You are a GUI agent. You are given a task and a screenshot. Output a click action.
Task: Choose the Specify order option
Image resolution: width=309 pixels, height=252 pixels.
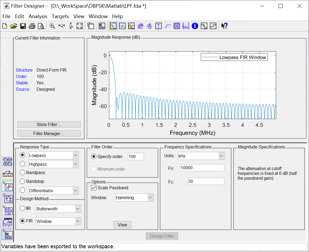(x=93, y=157)
